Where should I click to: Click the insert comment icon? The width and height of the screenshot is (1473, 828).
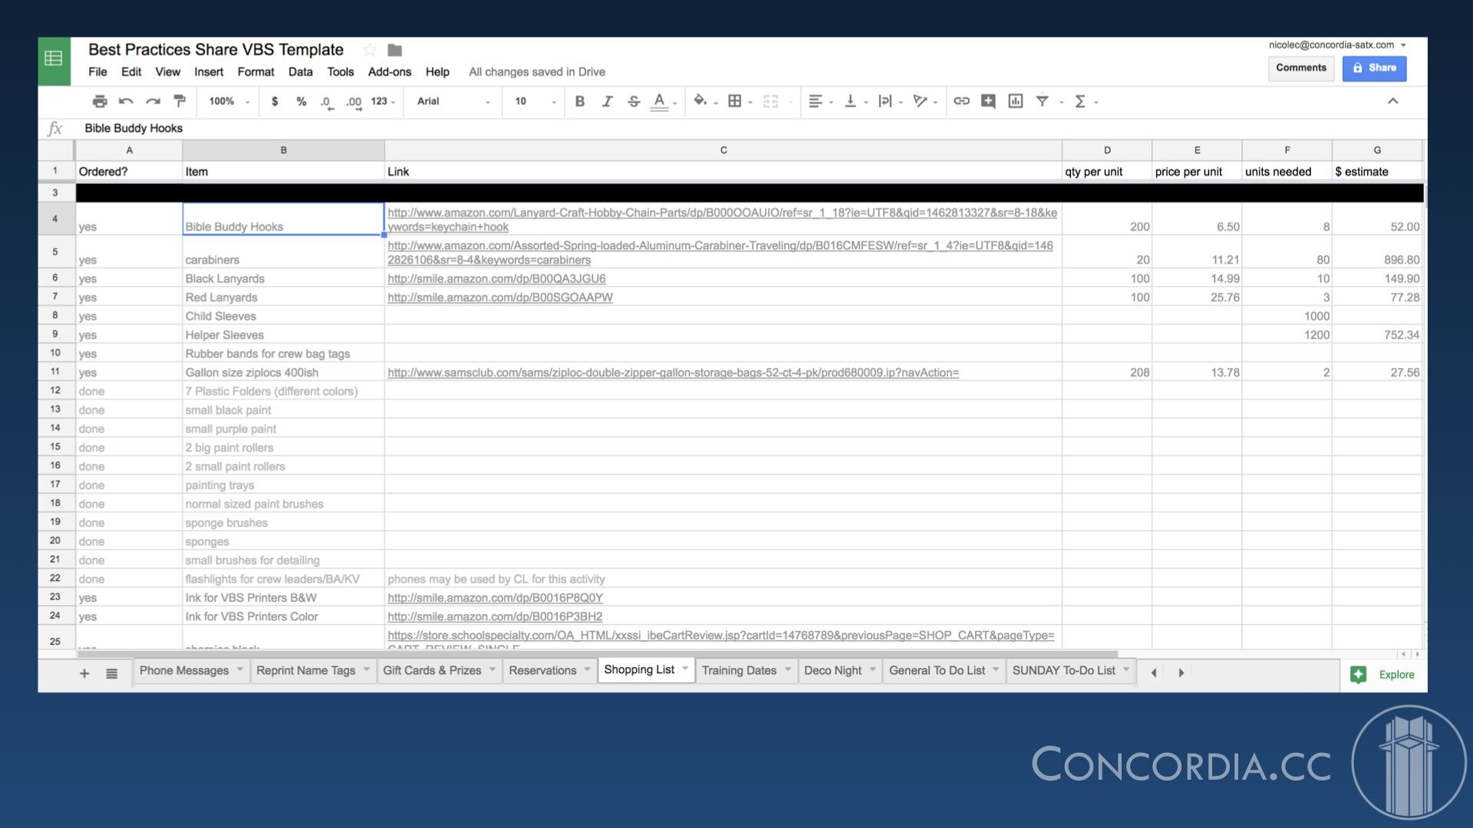pos(988,101)
